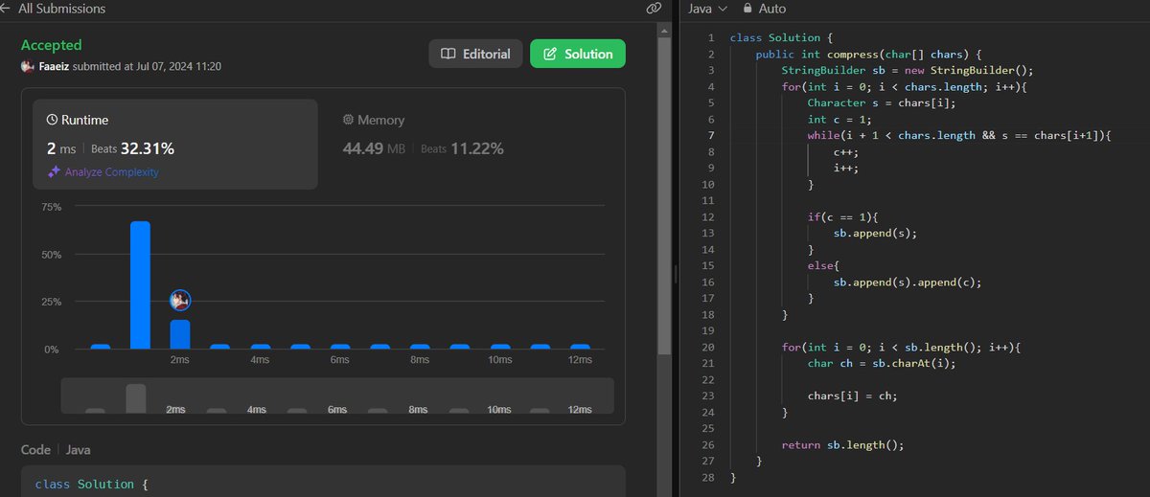The height and width of the screenshot is (497, 1150).
Task: Click 'Beats 32.31%' runtime text
Action: coord(133,148)
